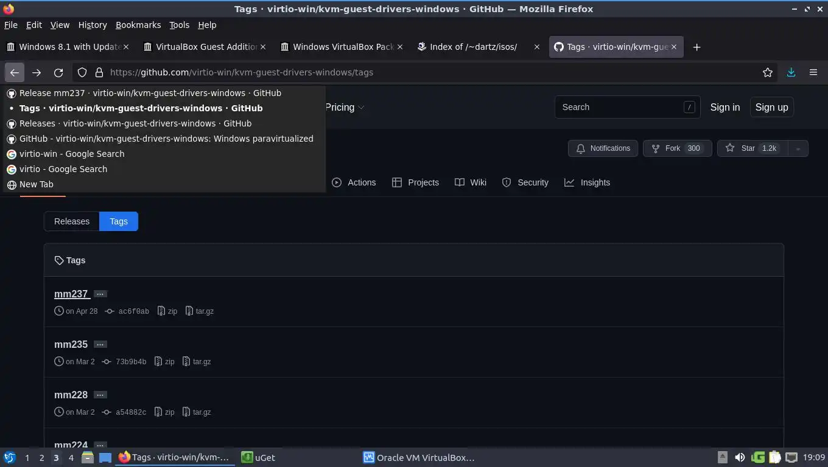
Task: Expand the star lists dropdown arrow
Action: [798, 148]
